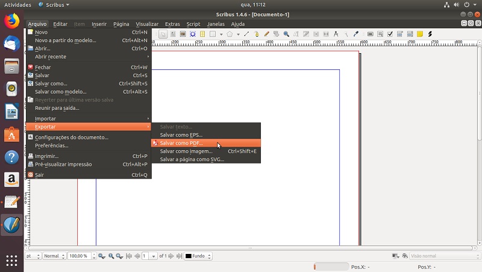Click Sair to quit Scribus
Viewport: 482px width, 272px height.
point(89,175)
